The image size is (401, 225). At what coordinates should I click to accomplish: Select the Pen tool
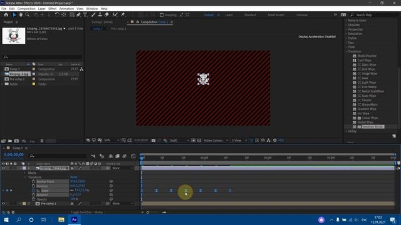click(x=78, y=15)
